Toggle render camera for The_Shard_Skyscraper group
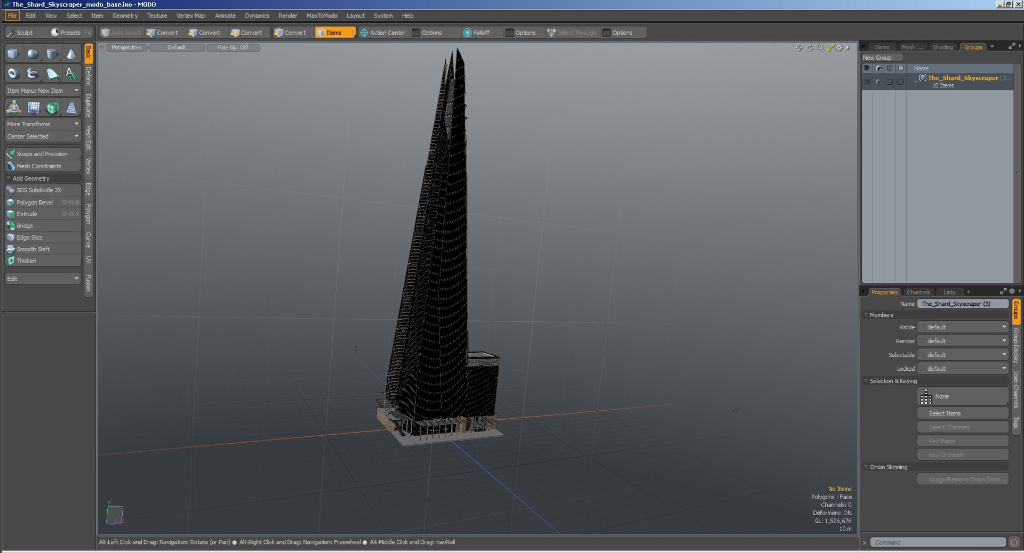The height and width of the screenshot is (553, 1024). pyautogui.click(x=878, y=82)
